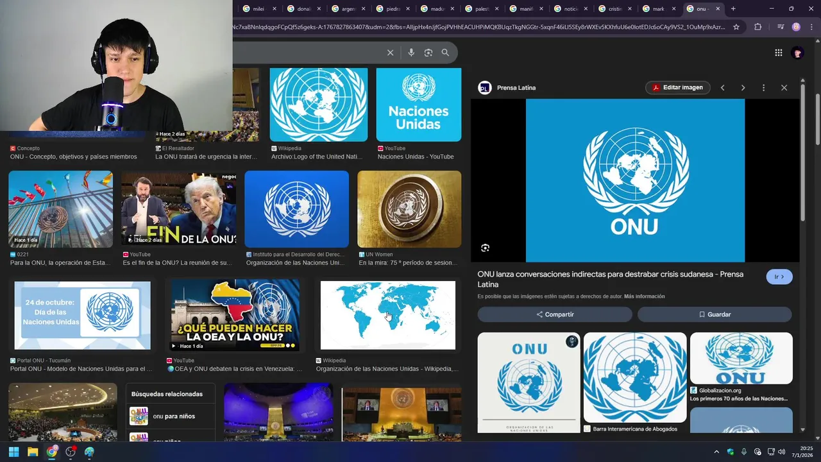Click the Ir button
821x462 pixels.
coord(779,277)
